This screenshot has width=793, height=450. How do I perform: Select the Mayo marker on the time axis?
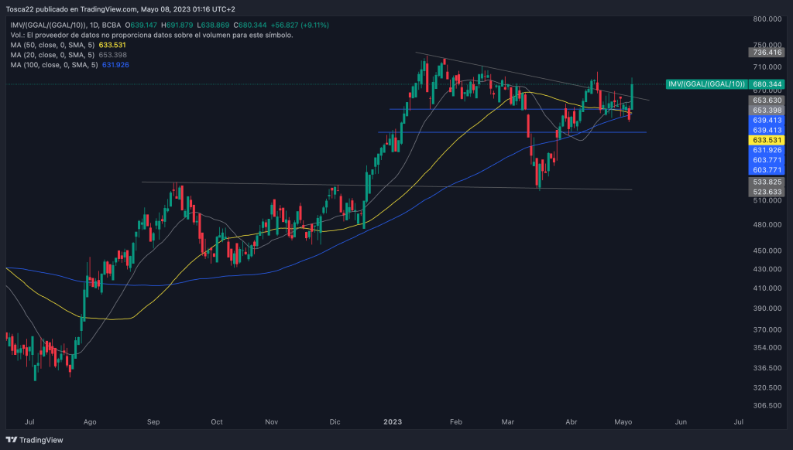tap(623, 422)
